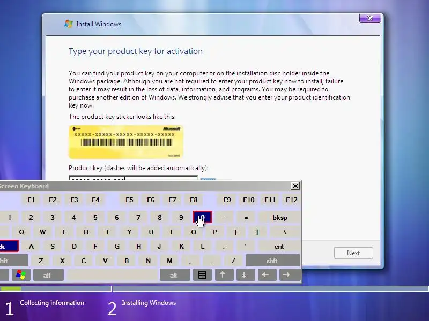
Task: Click the alt key beside the Windows key
Action: coord(48,275)
